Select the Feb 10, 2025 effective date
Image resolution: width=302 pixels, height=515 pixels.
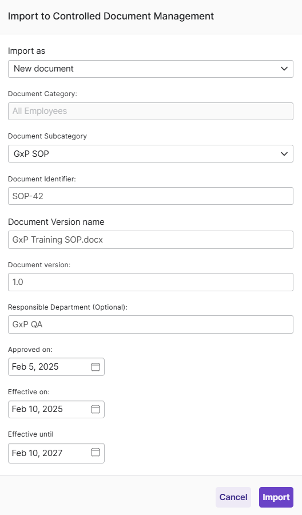56,409
